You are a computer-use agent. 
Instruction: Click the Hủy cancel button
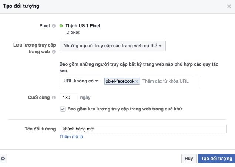pyautogui.click(x=189, y=159)
